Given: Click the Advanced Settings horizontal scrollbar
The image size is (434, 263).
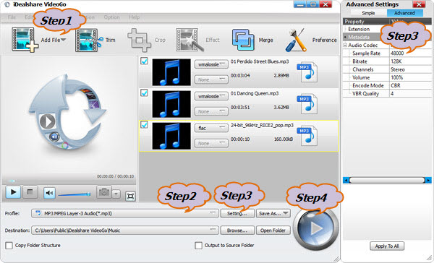Looking at the screenshot, I should (x=387, y=181).
